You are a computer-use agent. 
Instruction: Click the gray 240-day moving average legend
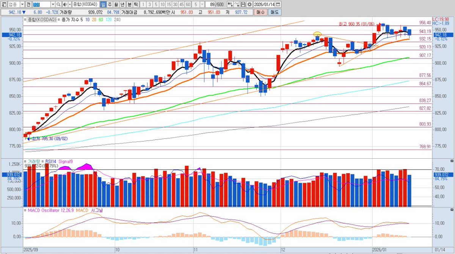tap(117, 20)
